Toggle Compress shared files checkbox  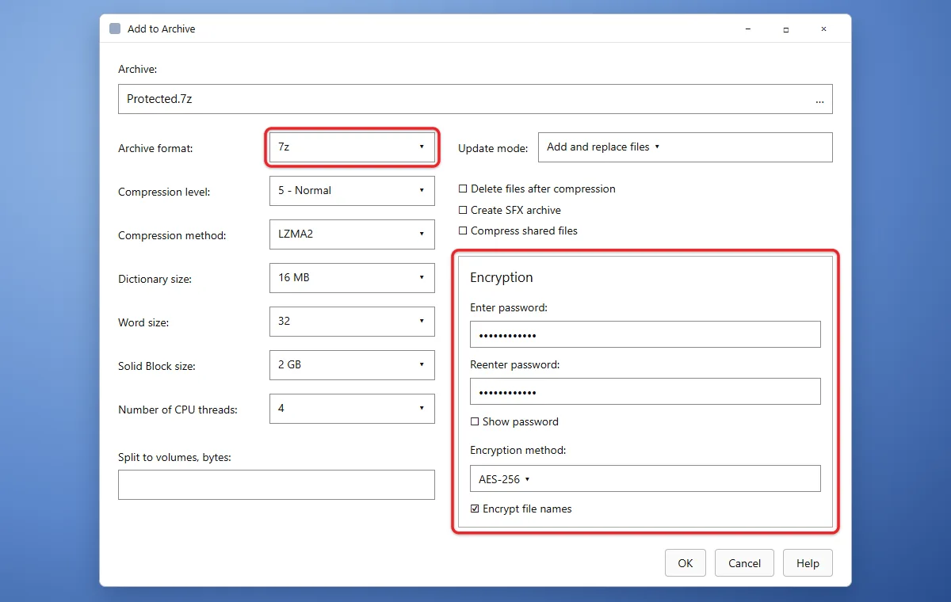tap(463, 231)
